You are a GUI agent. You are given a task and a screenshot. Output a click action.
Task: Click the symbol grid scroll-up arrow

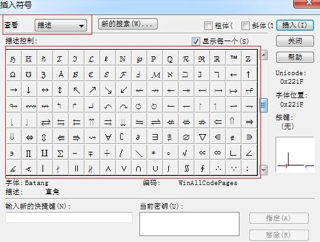click(264, 55)
